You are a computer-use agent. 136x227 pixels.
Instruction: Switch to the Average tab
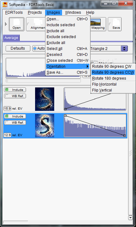11,38
